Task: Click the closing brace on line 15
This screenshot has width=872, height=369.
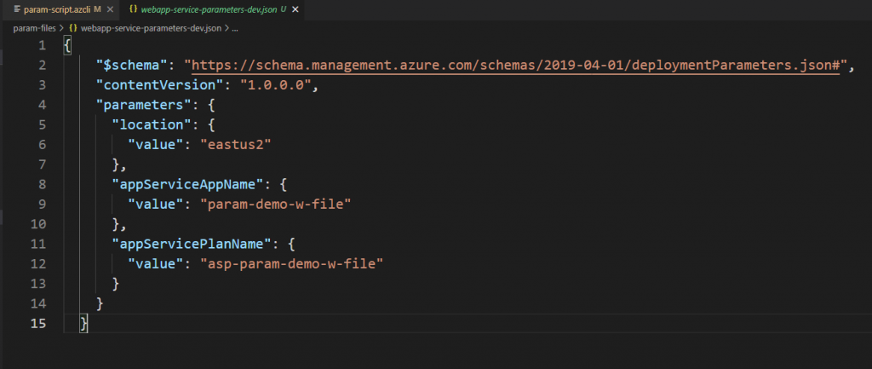Action: pyautogui.click(x=83, y=323)
